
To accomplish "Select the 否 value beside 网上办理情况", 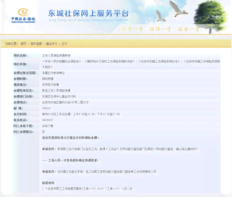I will click(x=43, y=132).
